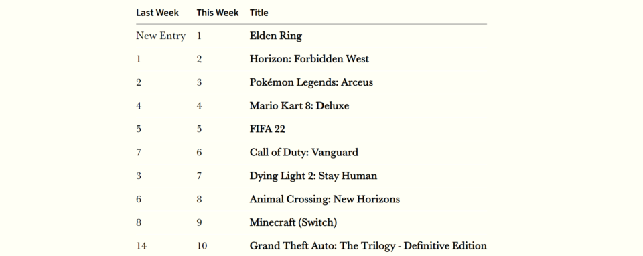This screenshot has width=643, height=256.
Task: Select the Horizon: Forbidden West title
Action: (x=309, y=59)
